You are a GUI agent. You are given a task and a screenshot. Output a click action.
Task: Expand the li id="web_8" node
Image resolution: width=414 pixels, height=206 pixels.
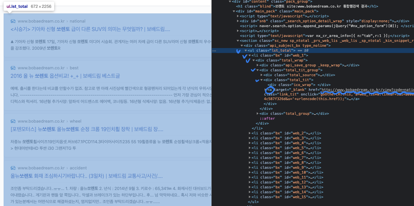250,163
